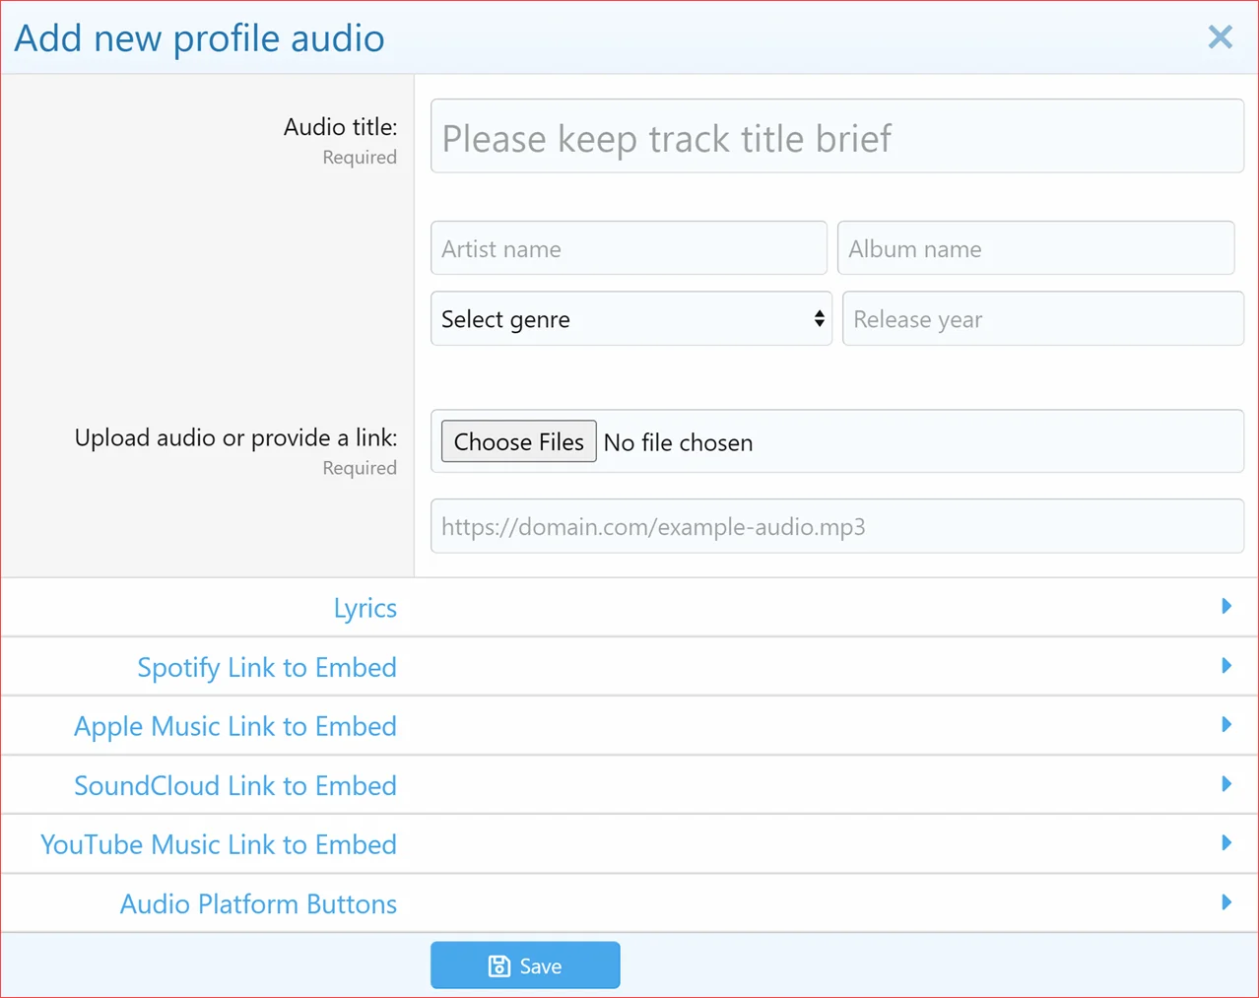The height and width of the screenshot is (998, 1259).
Task: Close the Add new profile audio dialog
Action: (1220, 37)
